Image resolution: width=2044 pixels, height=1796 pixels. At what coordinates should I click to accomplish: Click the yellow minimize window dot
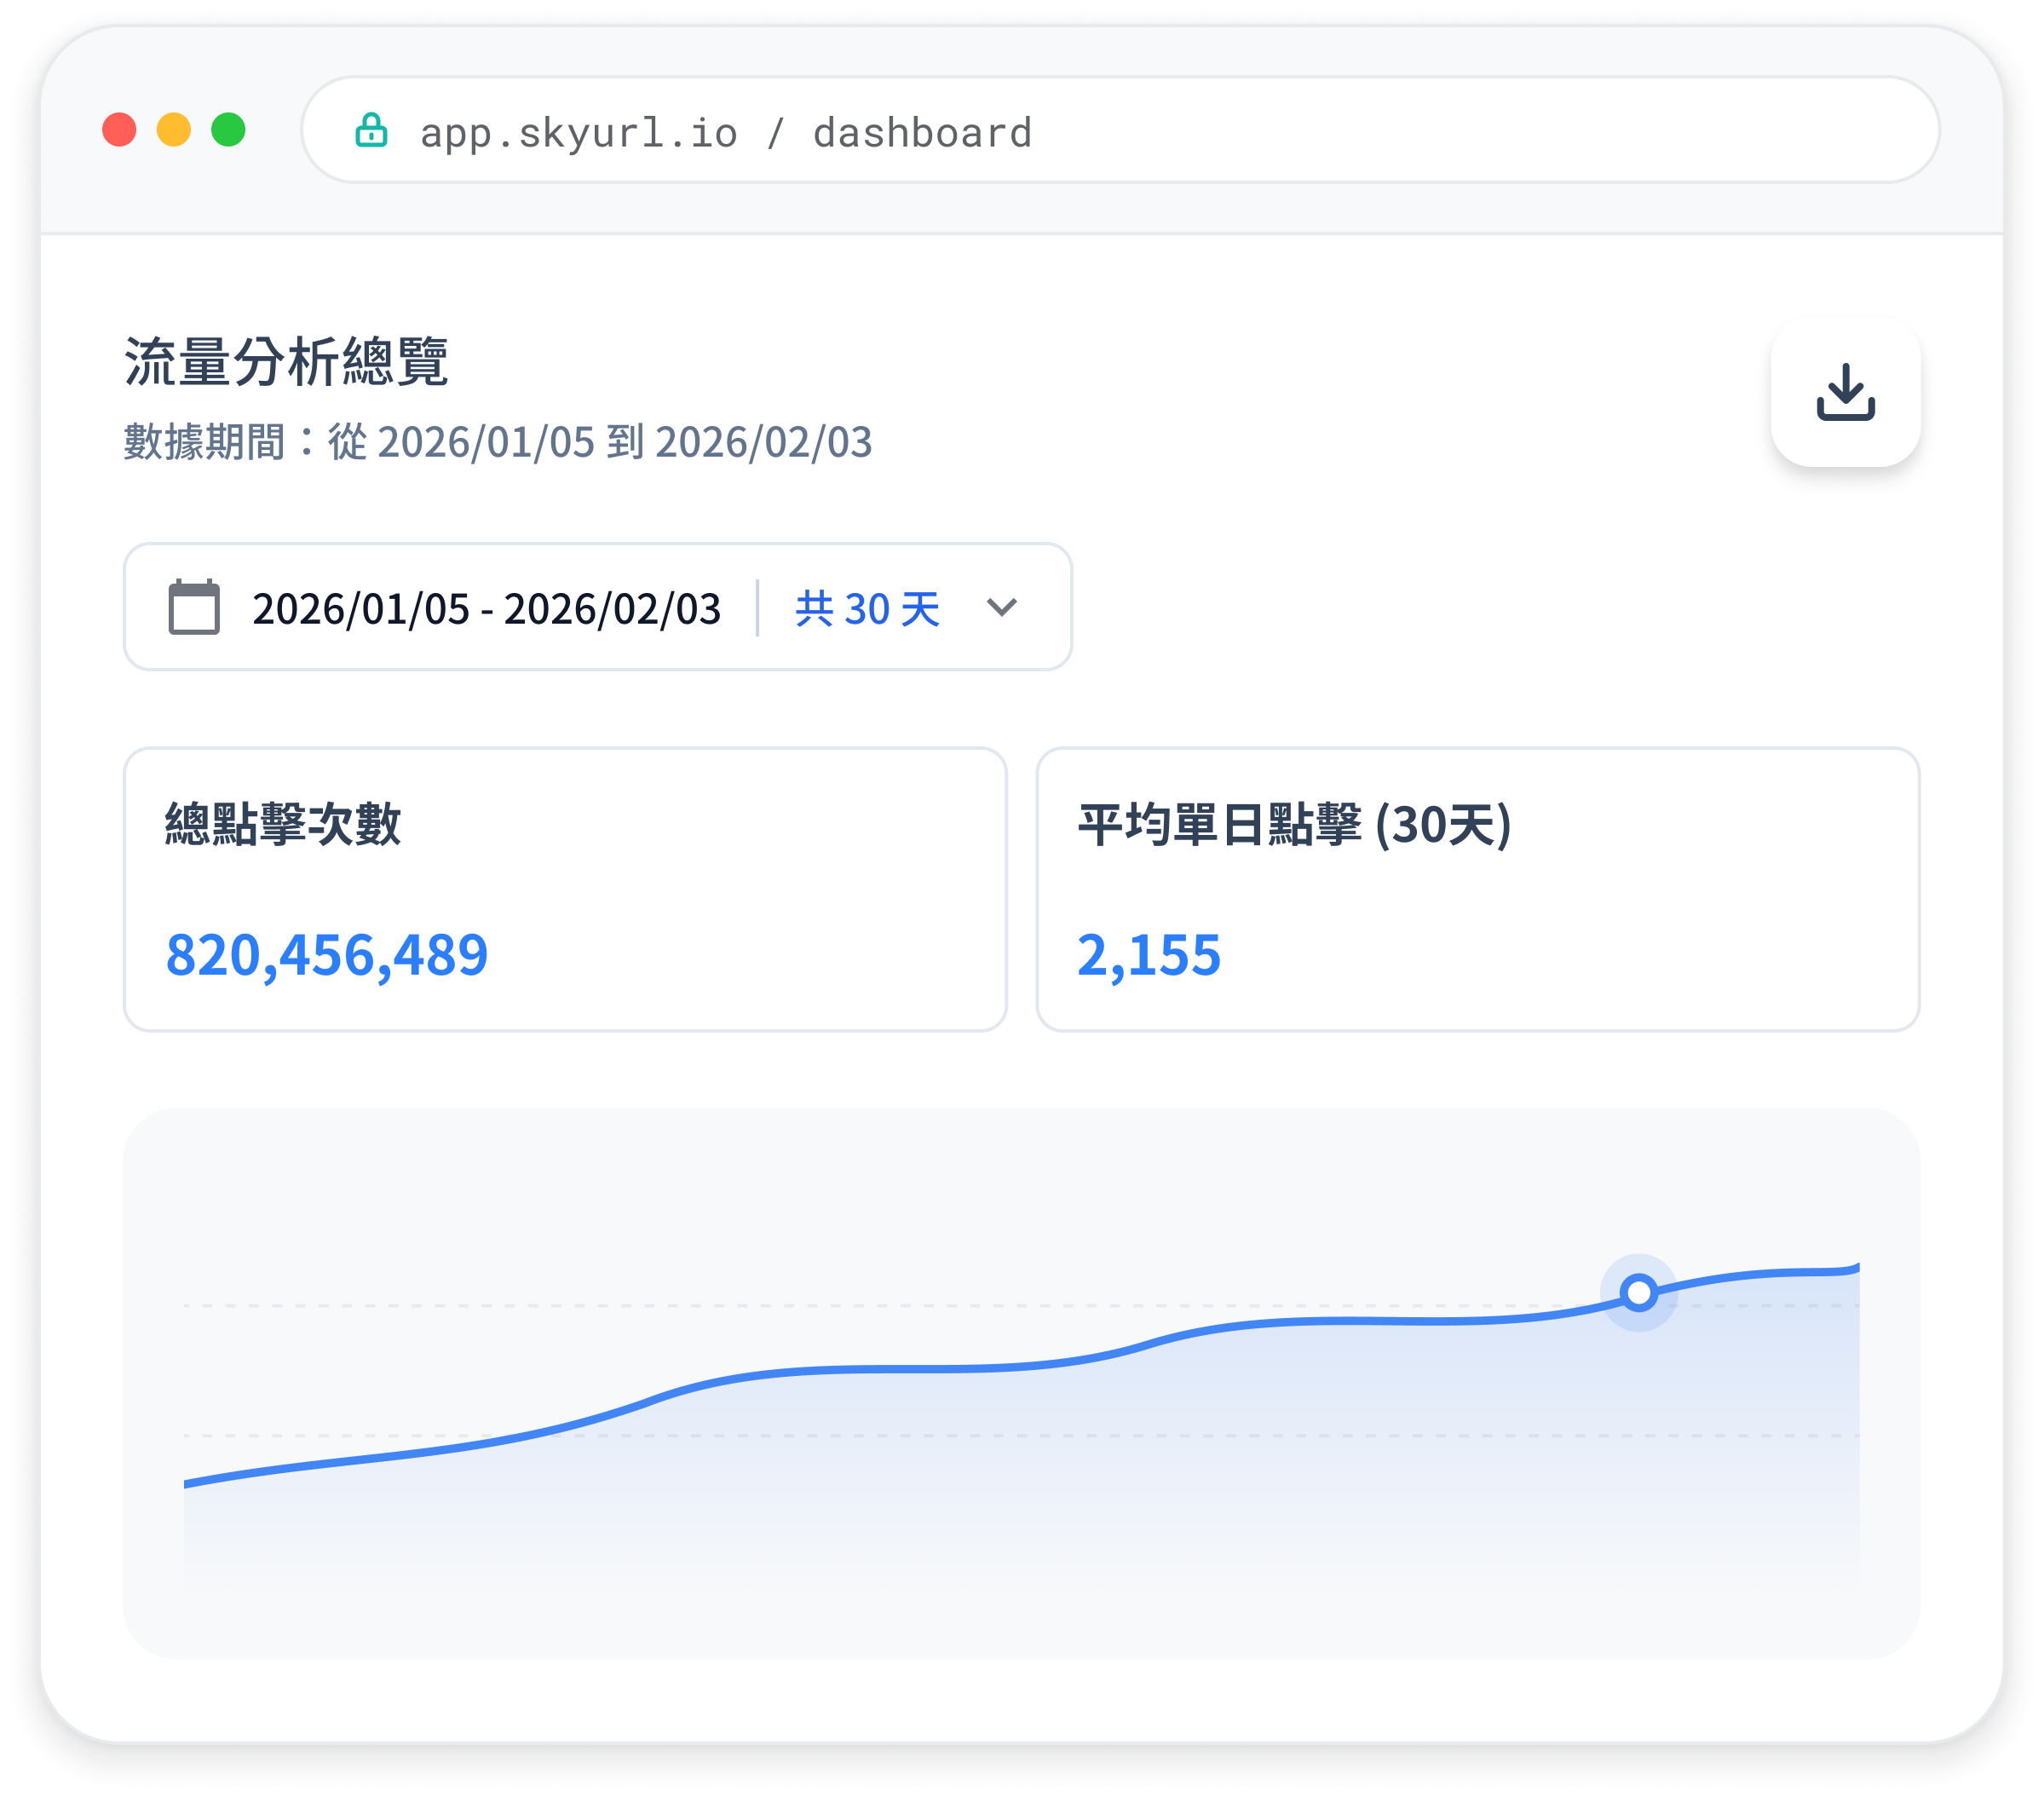click(174, 130)
